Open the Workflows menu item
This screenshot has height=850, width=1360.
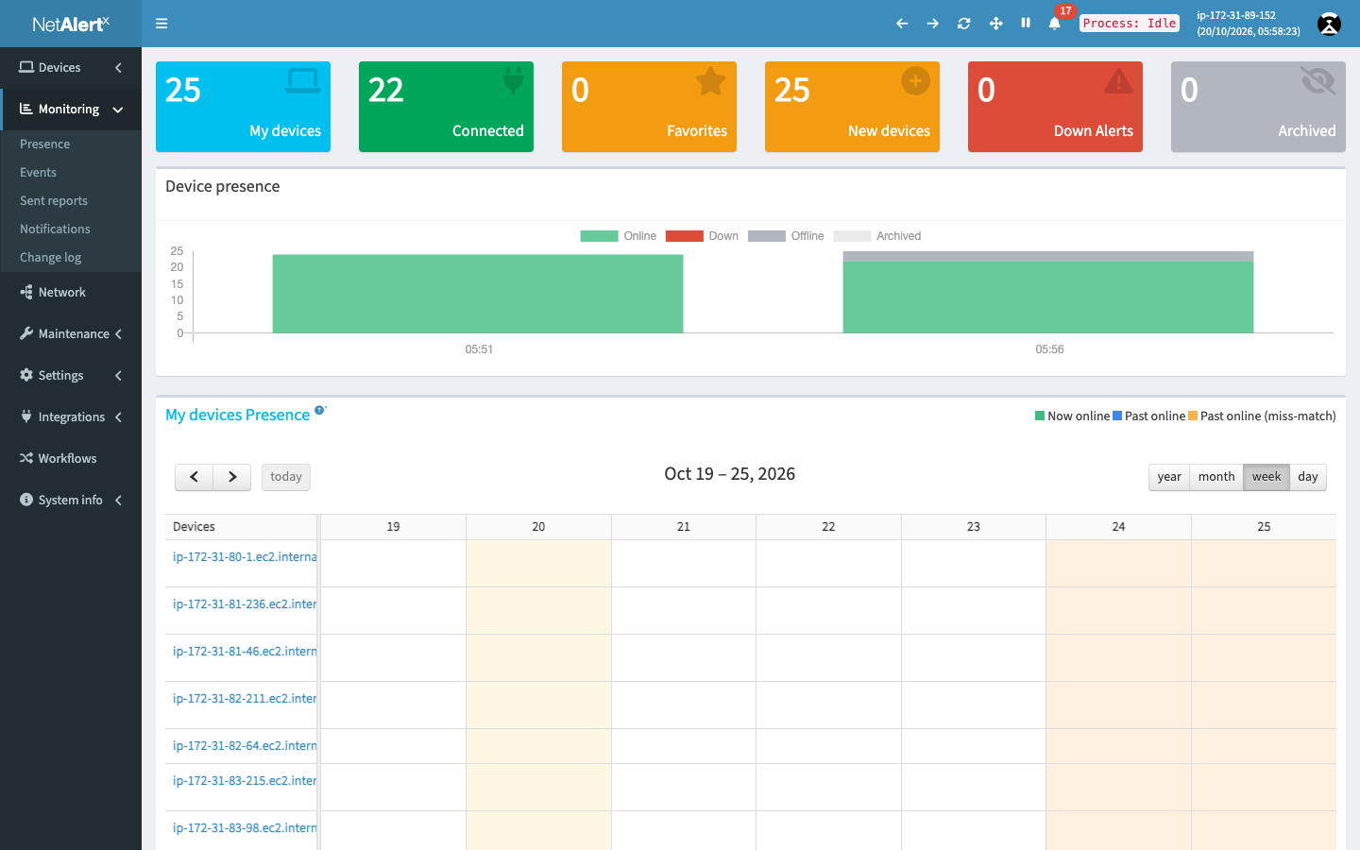pyautogui.click(x=71, y=459)
